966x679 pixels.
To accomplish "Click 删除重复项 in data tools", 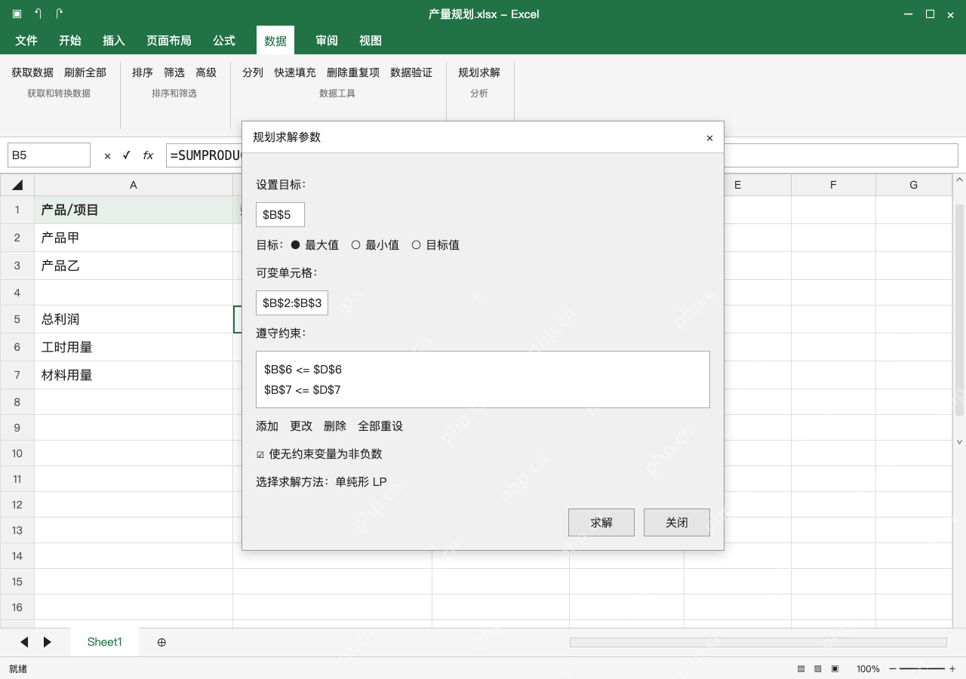I will pos(353,72).
